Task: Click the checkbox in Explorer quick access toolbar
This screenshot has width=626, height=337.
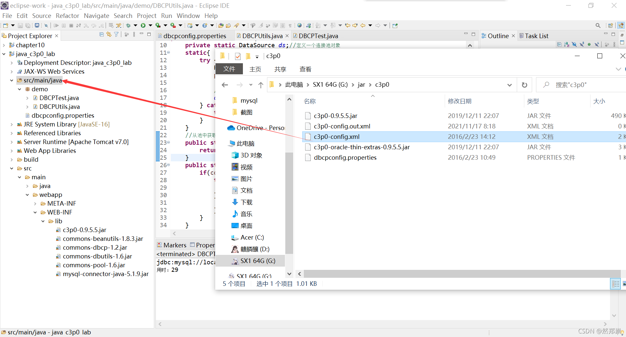Action: pyautogui.click(x=238, y=56)
